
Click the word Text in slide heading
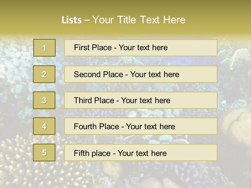tap(150, 20)
